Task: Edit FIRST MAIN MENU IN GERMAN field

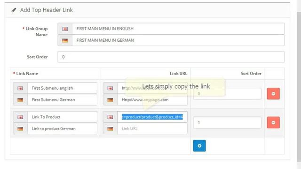Action: tap(178, 40)
